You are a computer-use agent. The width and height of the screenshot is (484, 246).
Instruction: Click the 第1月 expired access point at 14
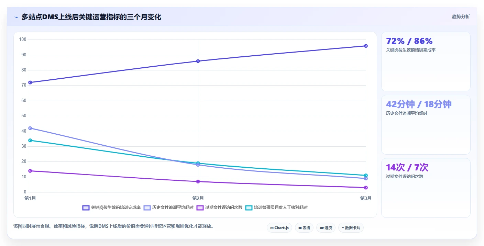(x=30, y=171)
